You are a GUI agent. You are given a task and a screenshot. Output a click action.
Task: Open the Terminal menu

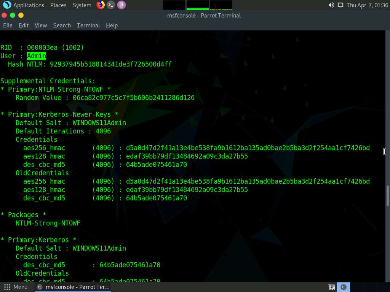[x=88, y=25]
